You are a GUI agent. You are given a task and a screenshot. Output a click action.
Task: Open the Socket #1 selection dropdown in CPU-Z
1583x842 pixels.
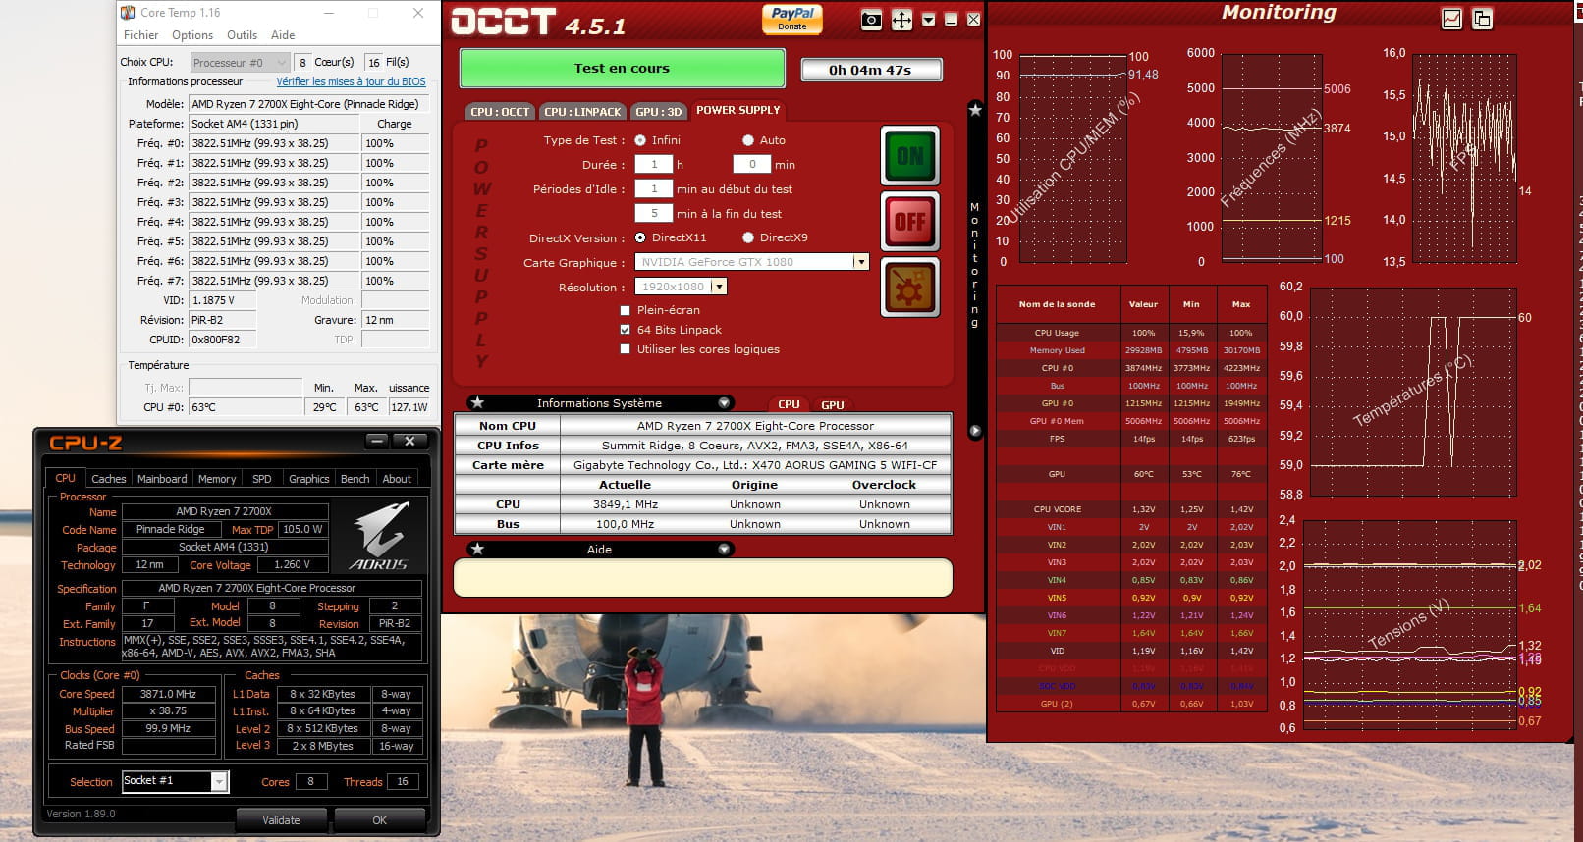(x=220, y=782)
